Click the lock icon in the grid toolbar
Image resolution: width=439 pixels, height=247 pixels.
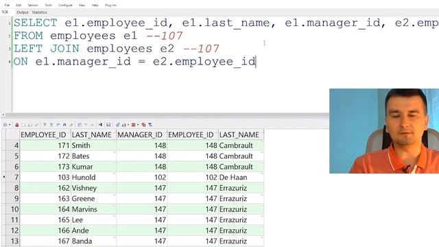coord(16,125)
